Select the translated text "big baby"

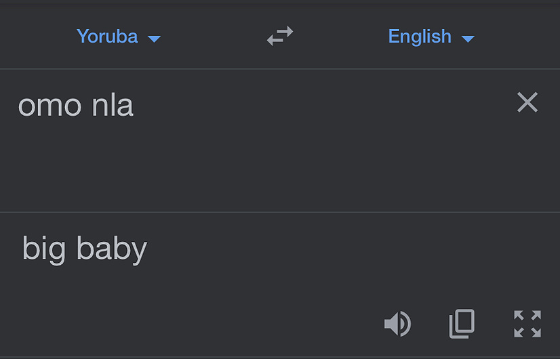85,249
